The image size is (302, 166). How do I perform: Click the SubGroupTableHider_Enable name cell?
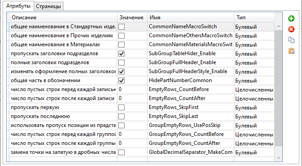191,53
